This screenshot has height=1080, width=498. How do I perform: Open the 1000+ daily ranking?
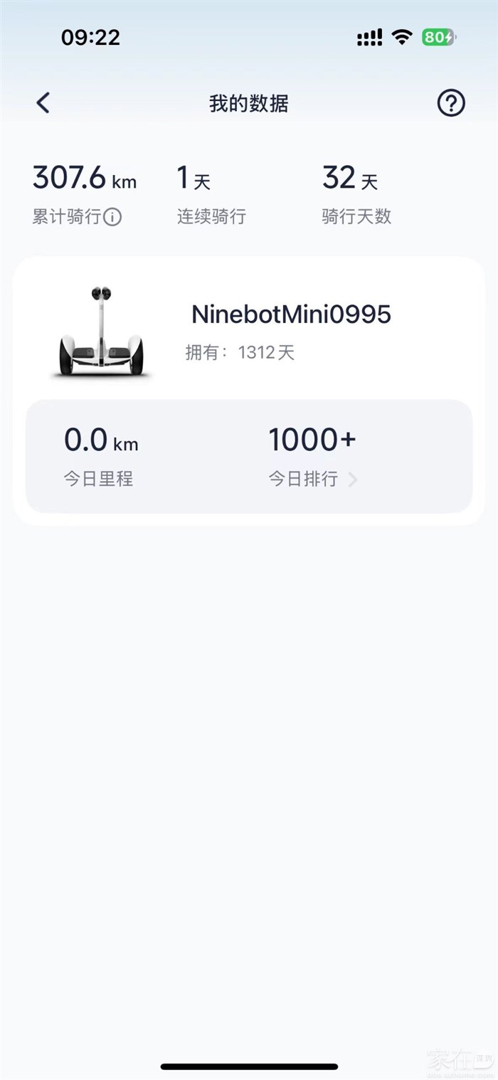click(312, 440)
